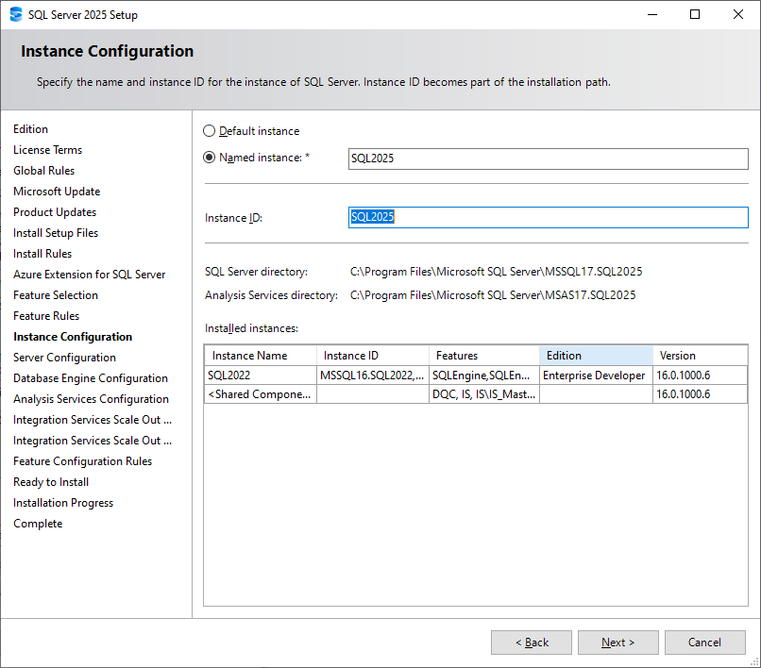
Task: Click the Feature Configuration Rules step
Action: (x=82, y=461)
